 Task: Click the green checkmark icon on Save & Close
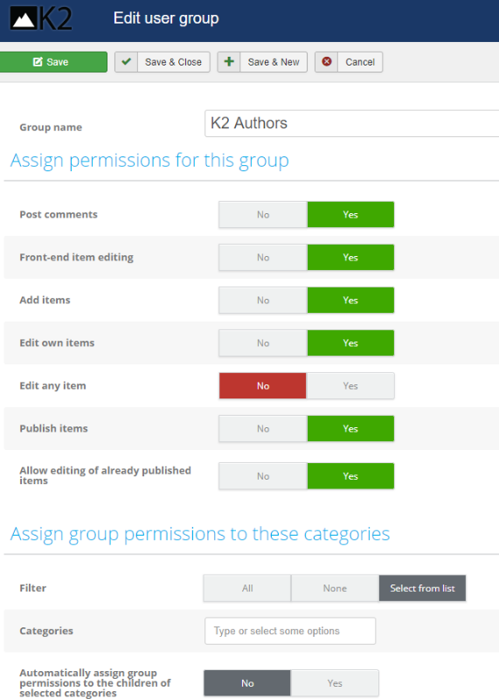[x=126, y=61]
